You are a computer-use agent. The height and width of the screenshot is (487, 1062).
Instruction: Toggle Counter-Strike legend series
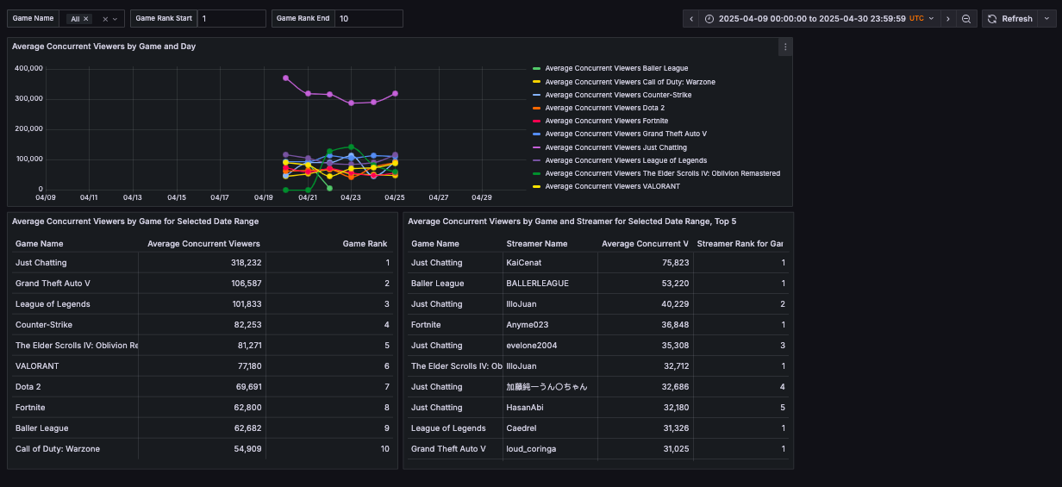(618, 95)
